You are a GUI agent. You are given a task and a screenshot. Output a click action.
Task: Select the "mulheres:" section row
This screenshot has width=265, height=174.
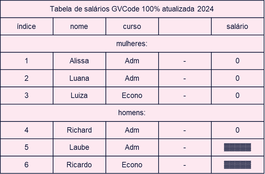pos(132,44)
